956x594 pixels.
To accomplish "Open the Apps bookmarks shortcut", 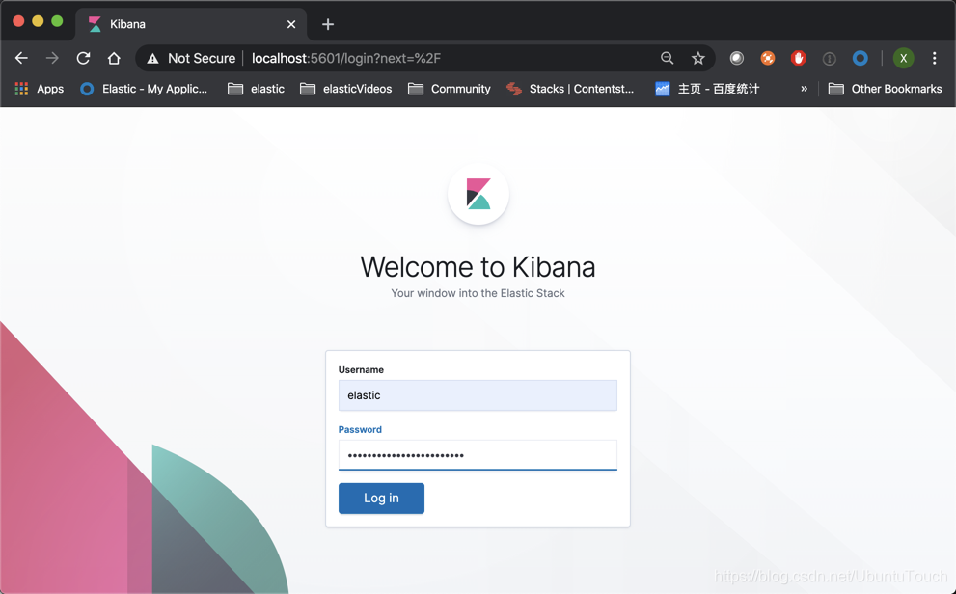I will 39,89.
